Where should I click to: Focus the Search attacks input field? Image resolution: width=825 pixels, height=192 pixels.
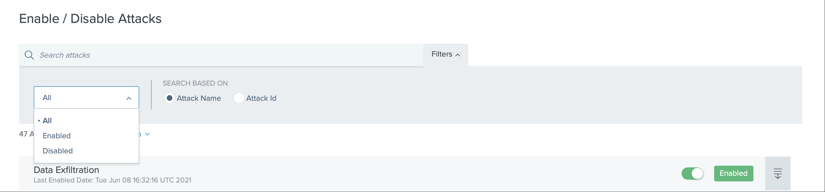(x=224, y=55)
